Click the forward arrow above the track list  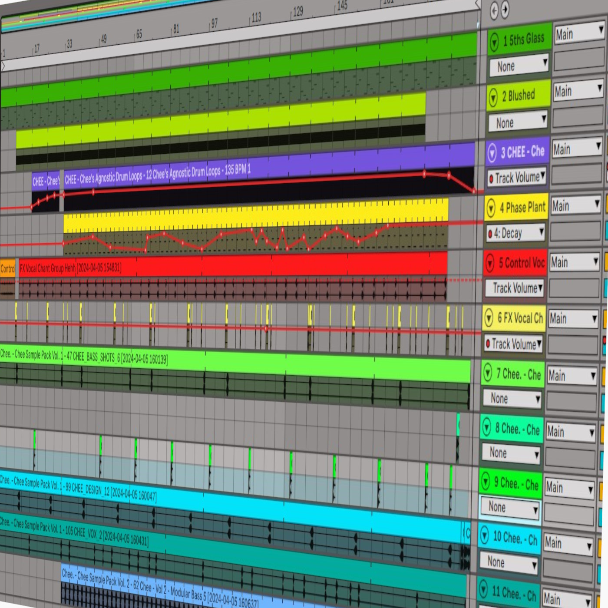coord(505,10)
